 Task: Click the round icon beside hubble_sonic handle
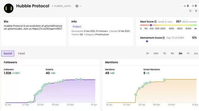coord(77,6)
